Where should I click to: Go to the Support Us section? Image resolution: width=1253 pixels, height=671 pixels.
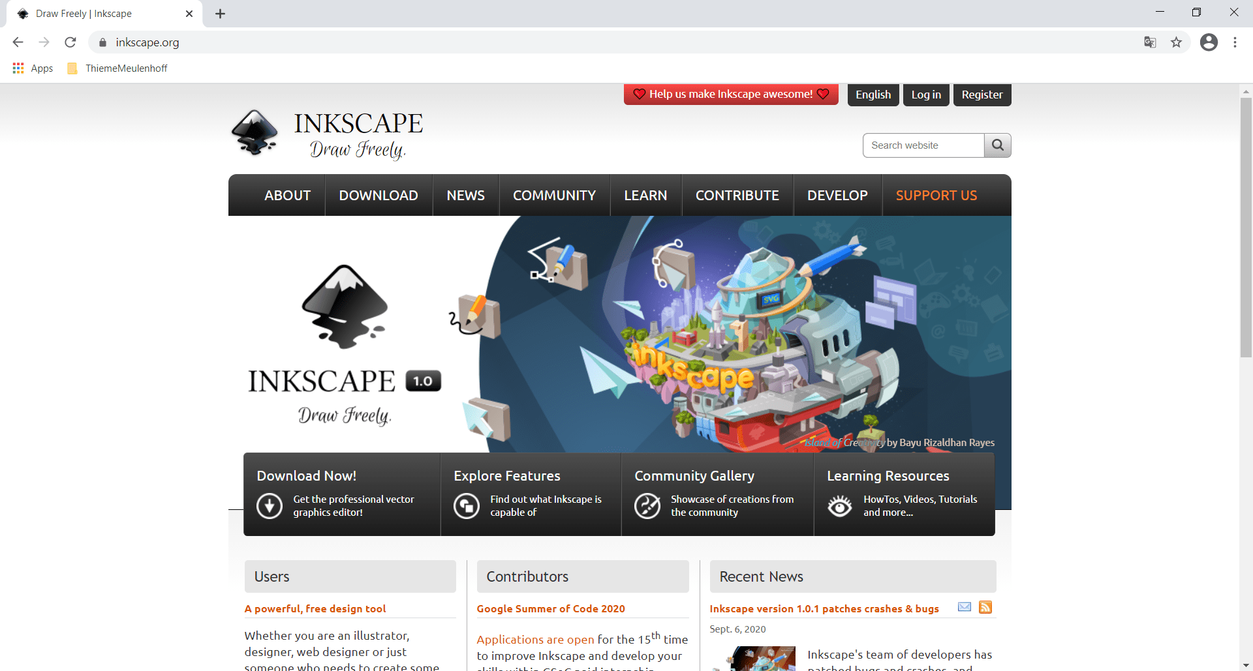[x=936, y=196]
